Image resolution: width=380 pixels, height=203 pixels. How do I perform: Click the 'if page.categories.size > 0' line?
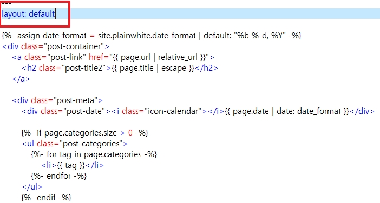pos(85,133)
